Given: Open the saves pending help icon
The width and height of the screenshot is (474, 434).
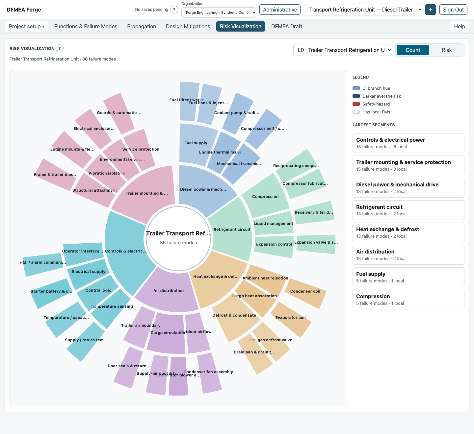Looking at the screenshot, I should [x=174, y=10].
